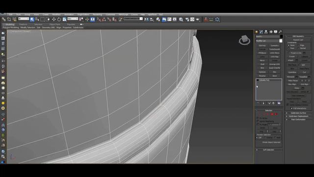
Task: Collapse the Edit Geometry rollout
Action: tap(298, 36)
